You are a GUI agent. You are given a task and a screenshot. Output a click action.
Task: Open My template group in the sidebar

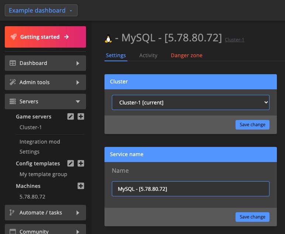(x=43, y=174)
